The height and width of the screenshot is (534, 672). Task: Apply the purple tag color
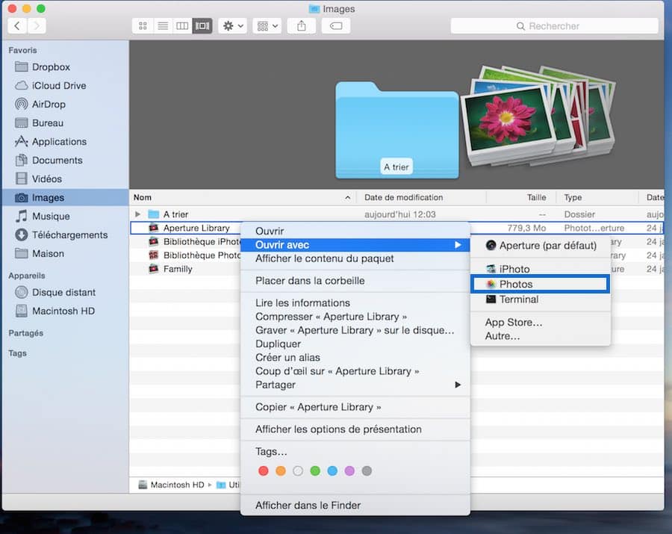pos(349,471)
